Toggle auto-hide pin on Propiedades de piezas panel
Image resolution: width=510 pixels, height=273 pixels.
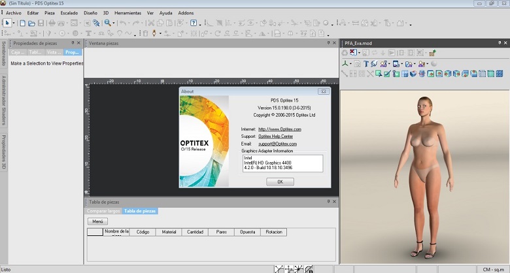pyautogui.click(x=73, y=43)
